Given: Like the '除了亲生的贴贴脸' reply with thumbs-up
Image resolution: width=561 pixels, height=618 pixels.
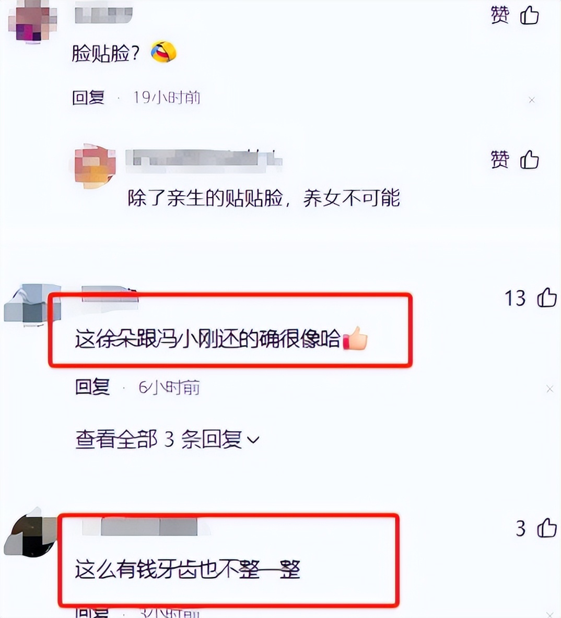Looking at the screenshot, I should click(x=530, y=160).
